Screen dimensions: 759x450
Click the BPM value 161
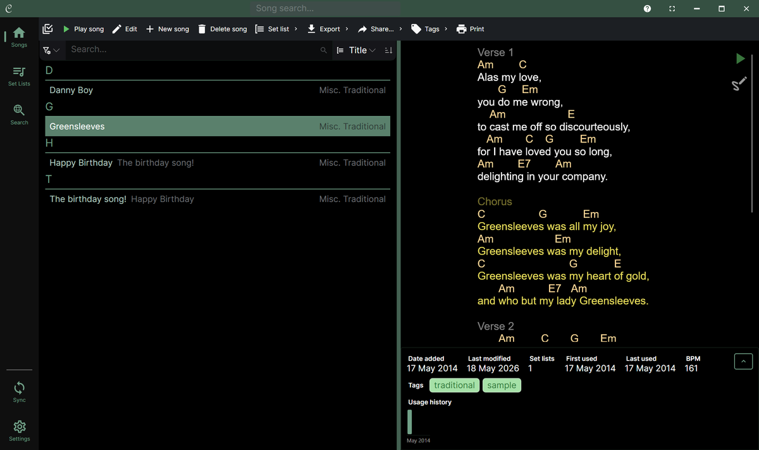[x=691, y=368]
